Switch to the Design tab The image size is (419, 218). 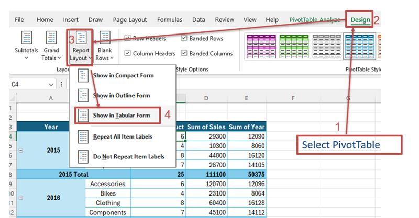(x=360, y=20)
